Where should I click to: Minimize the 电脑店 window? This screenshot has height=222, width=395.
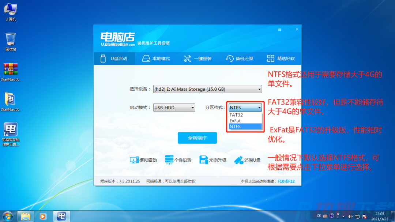pyautogui.click(x=288, y=29)
